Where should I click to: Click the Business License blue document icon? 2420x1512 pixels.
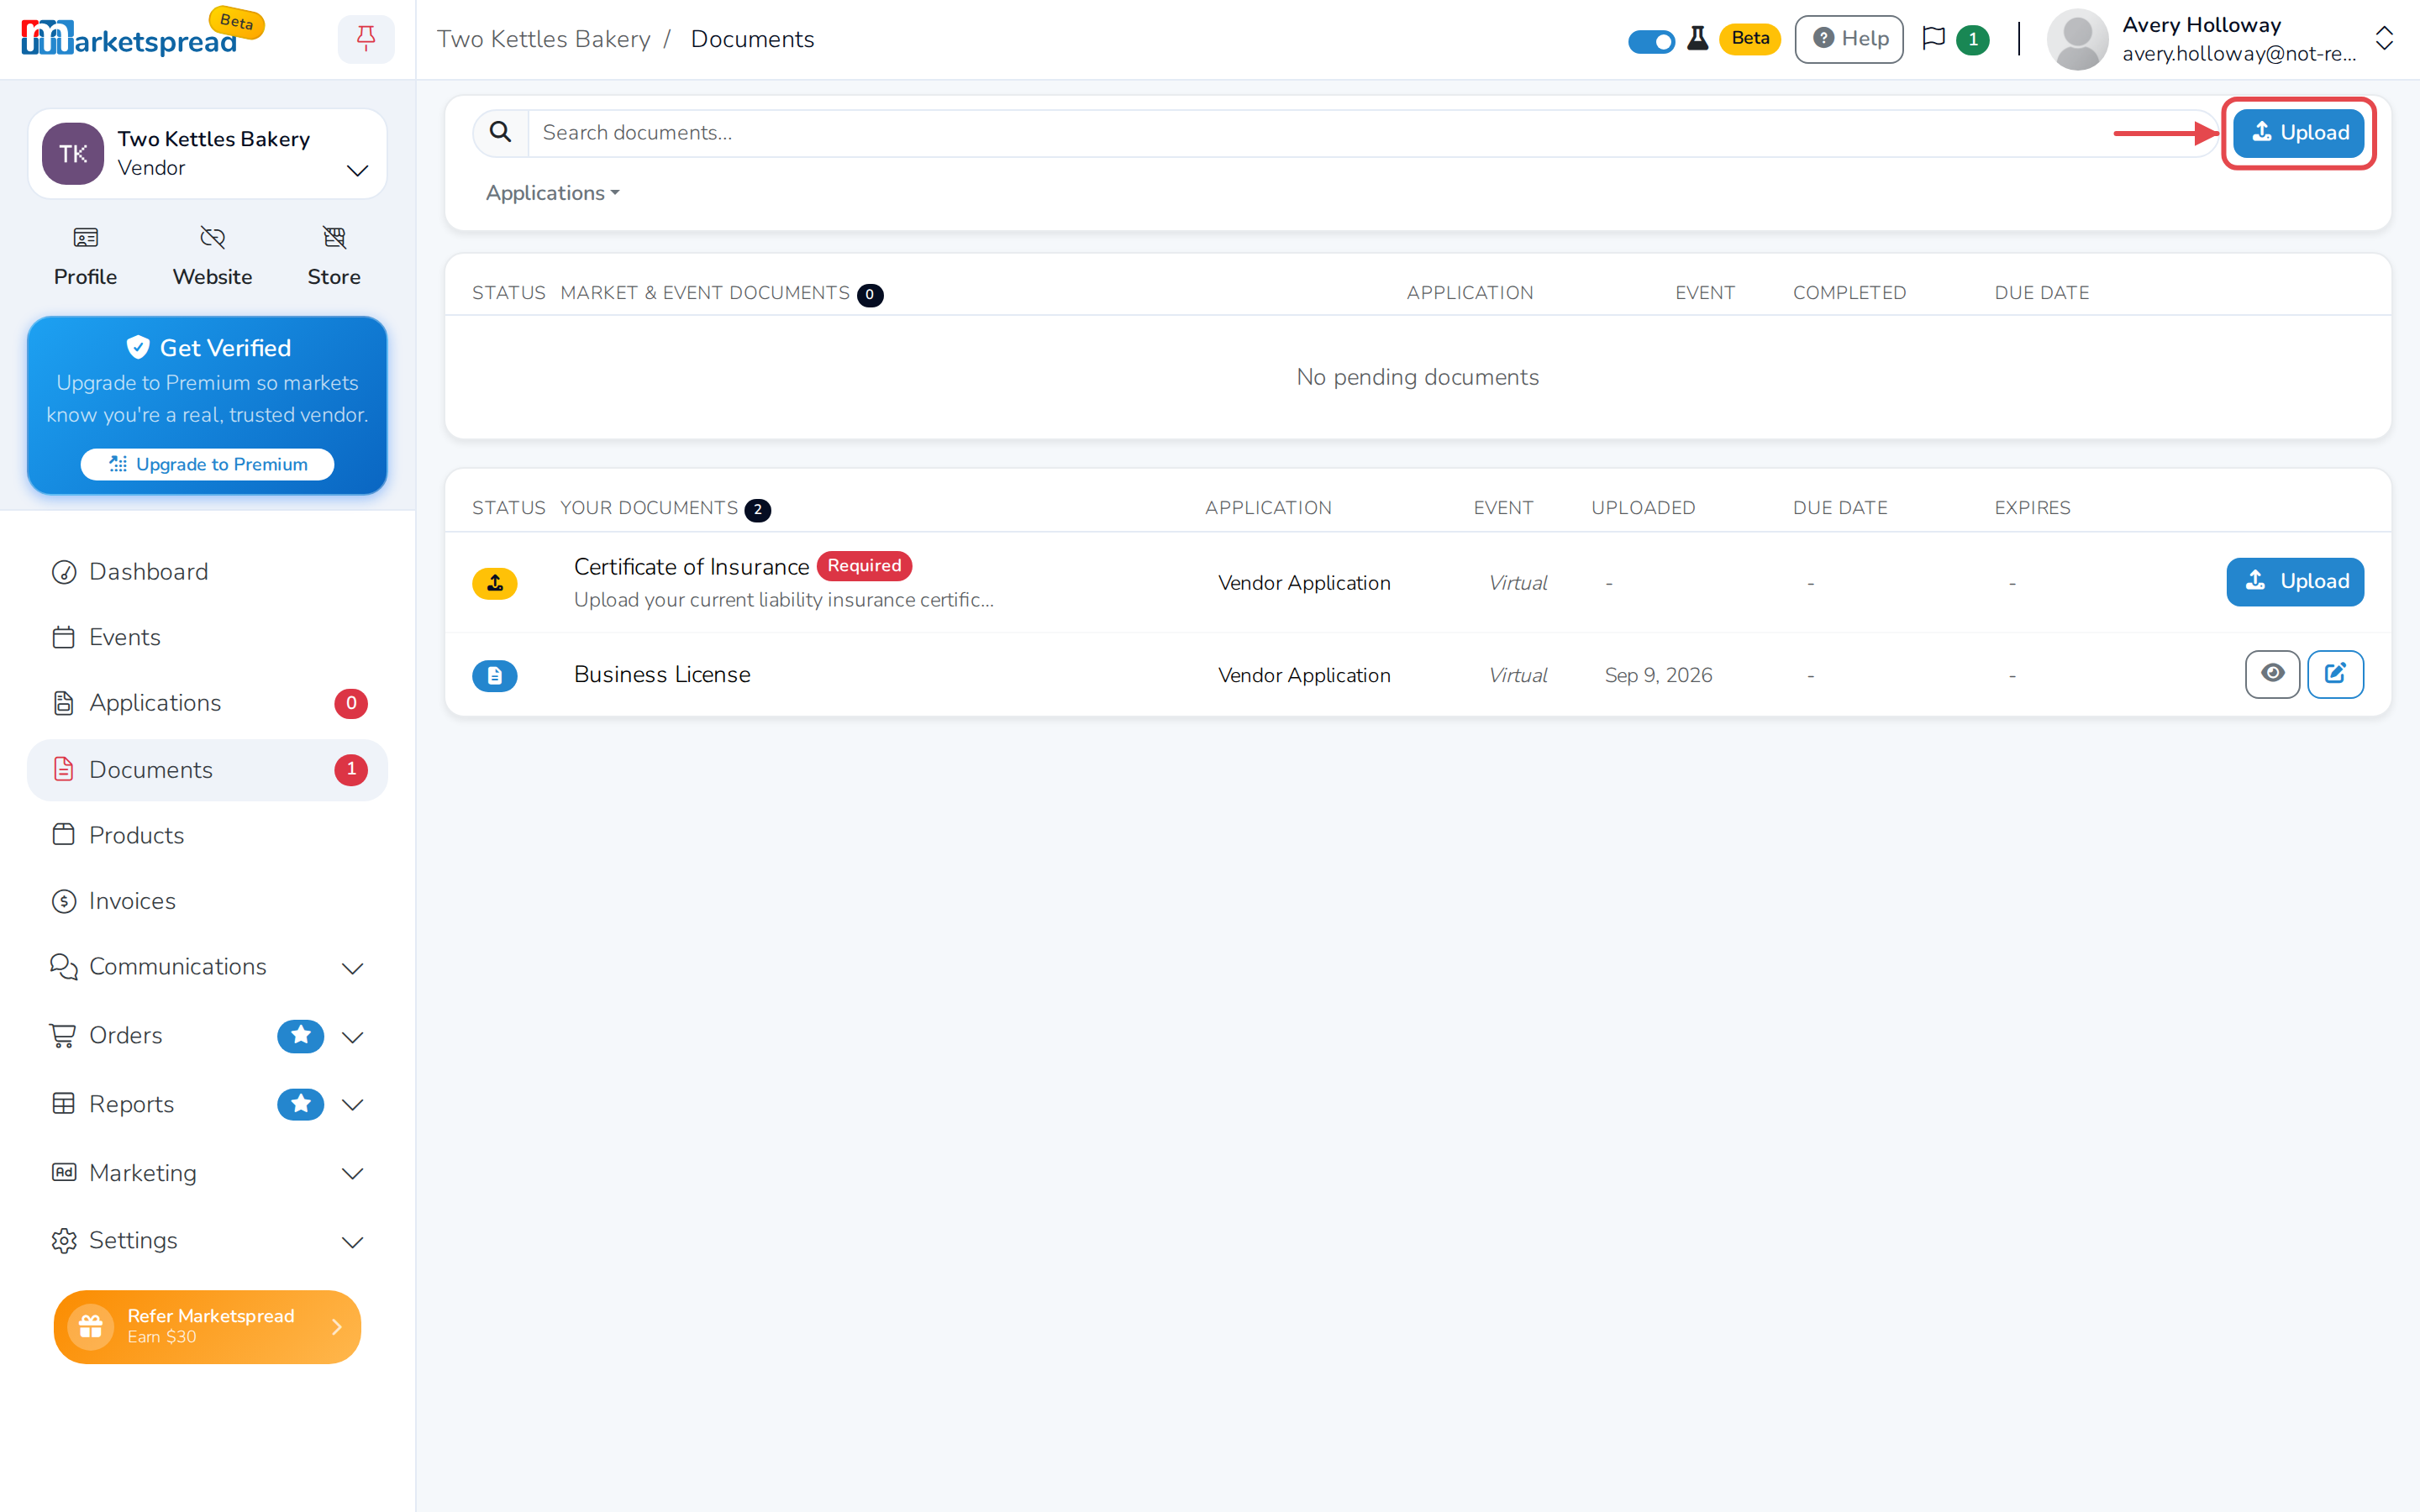click(494, 676)
